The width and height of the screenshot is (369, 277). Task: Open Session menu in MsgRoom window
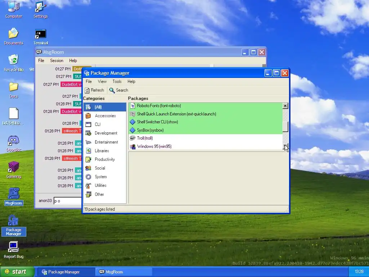[57, 61]
